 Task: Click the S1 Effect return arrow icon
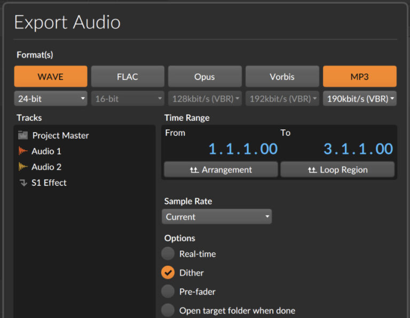click(23, 183)
